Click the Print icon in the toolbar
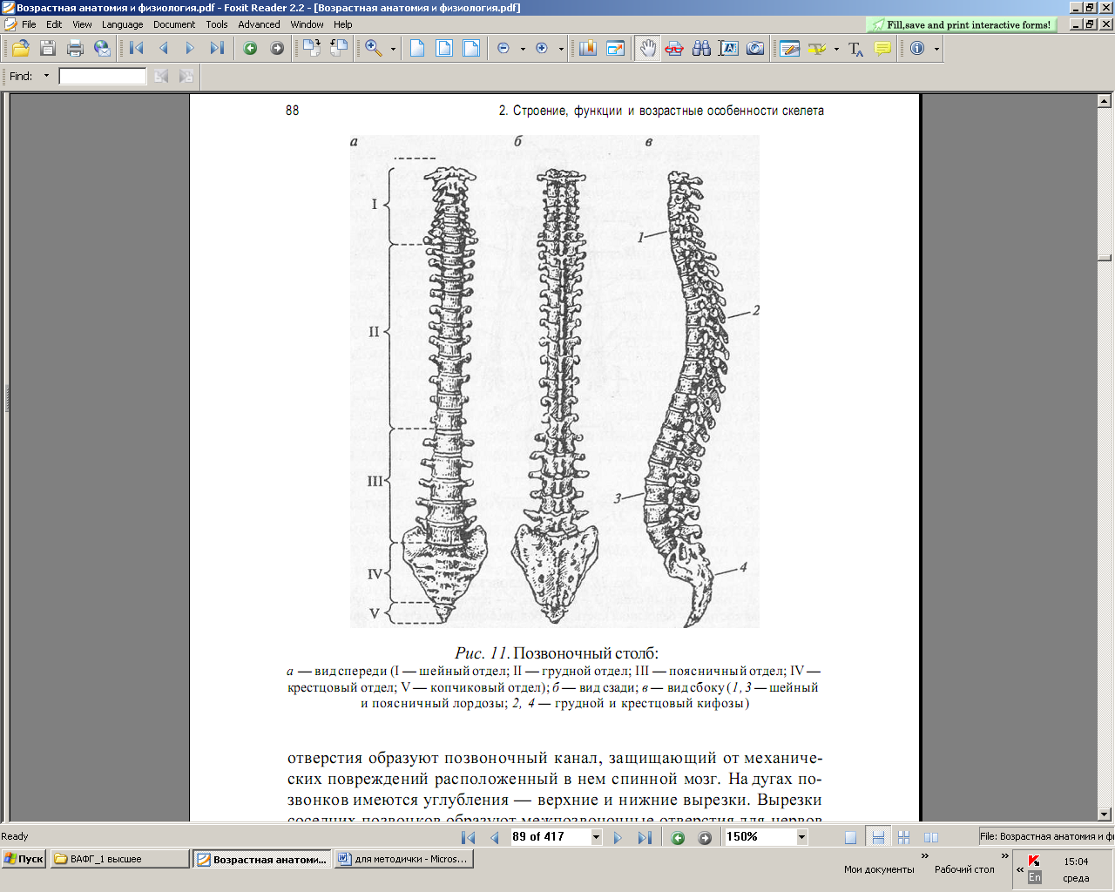This screenshot has width=1115, height=892. pos(75,49)
